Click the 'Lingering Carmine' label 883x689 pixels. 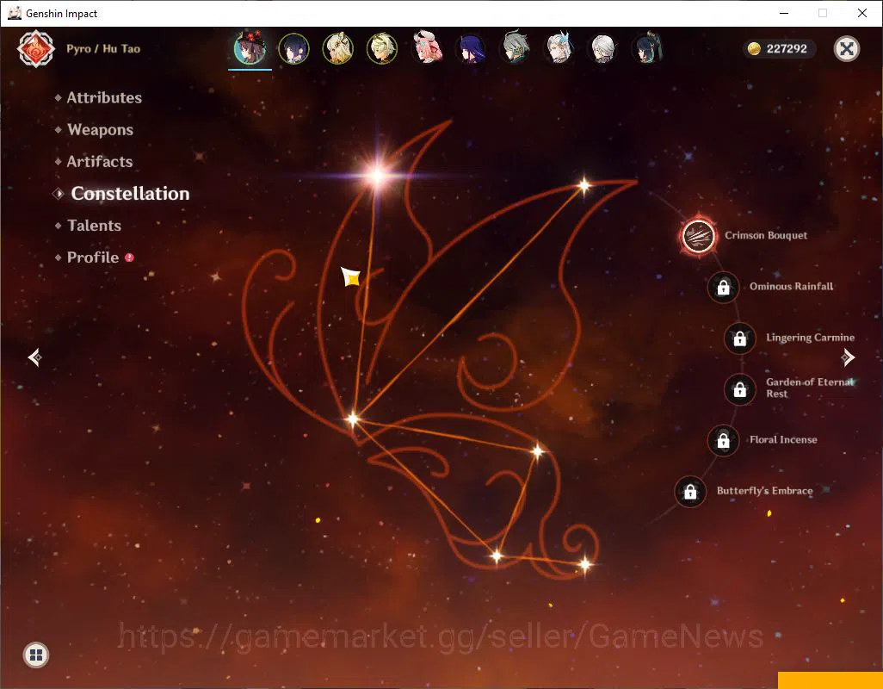[x=811, y=338]
